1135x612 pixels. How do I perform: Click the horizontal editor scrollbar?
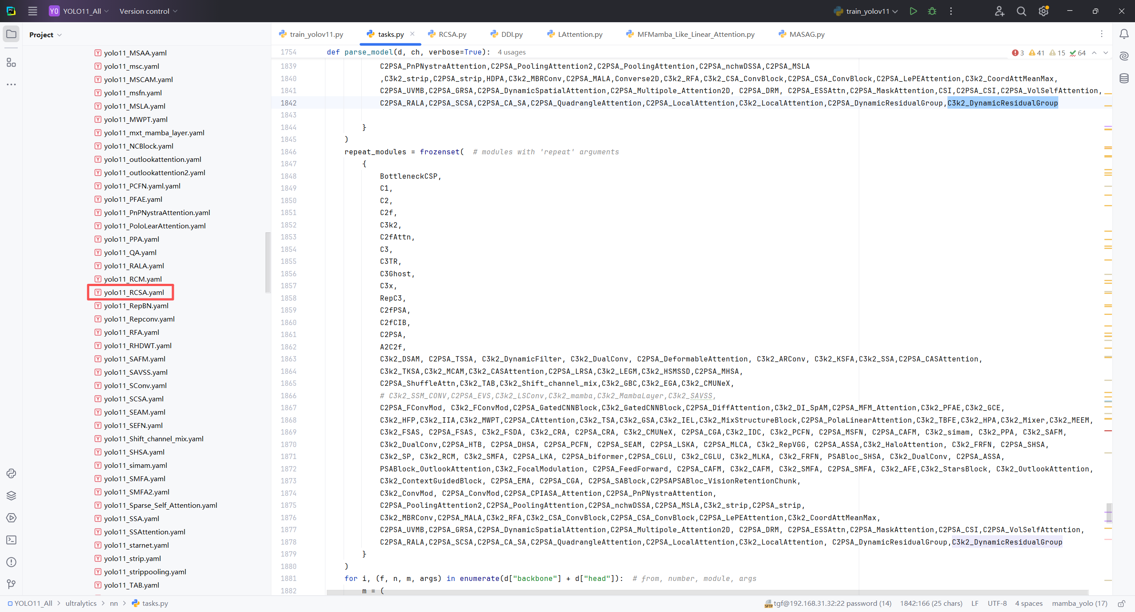point(707,592)
